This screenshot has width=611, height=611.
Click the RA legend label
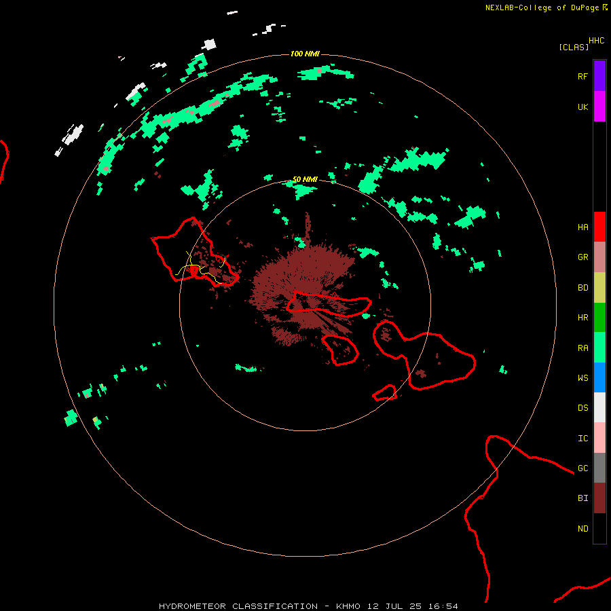[582, 348]
